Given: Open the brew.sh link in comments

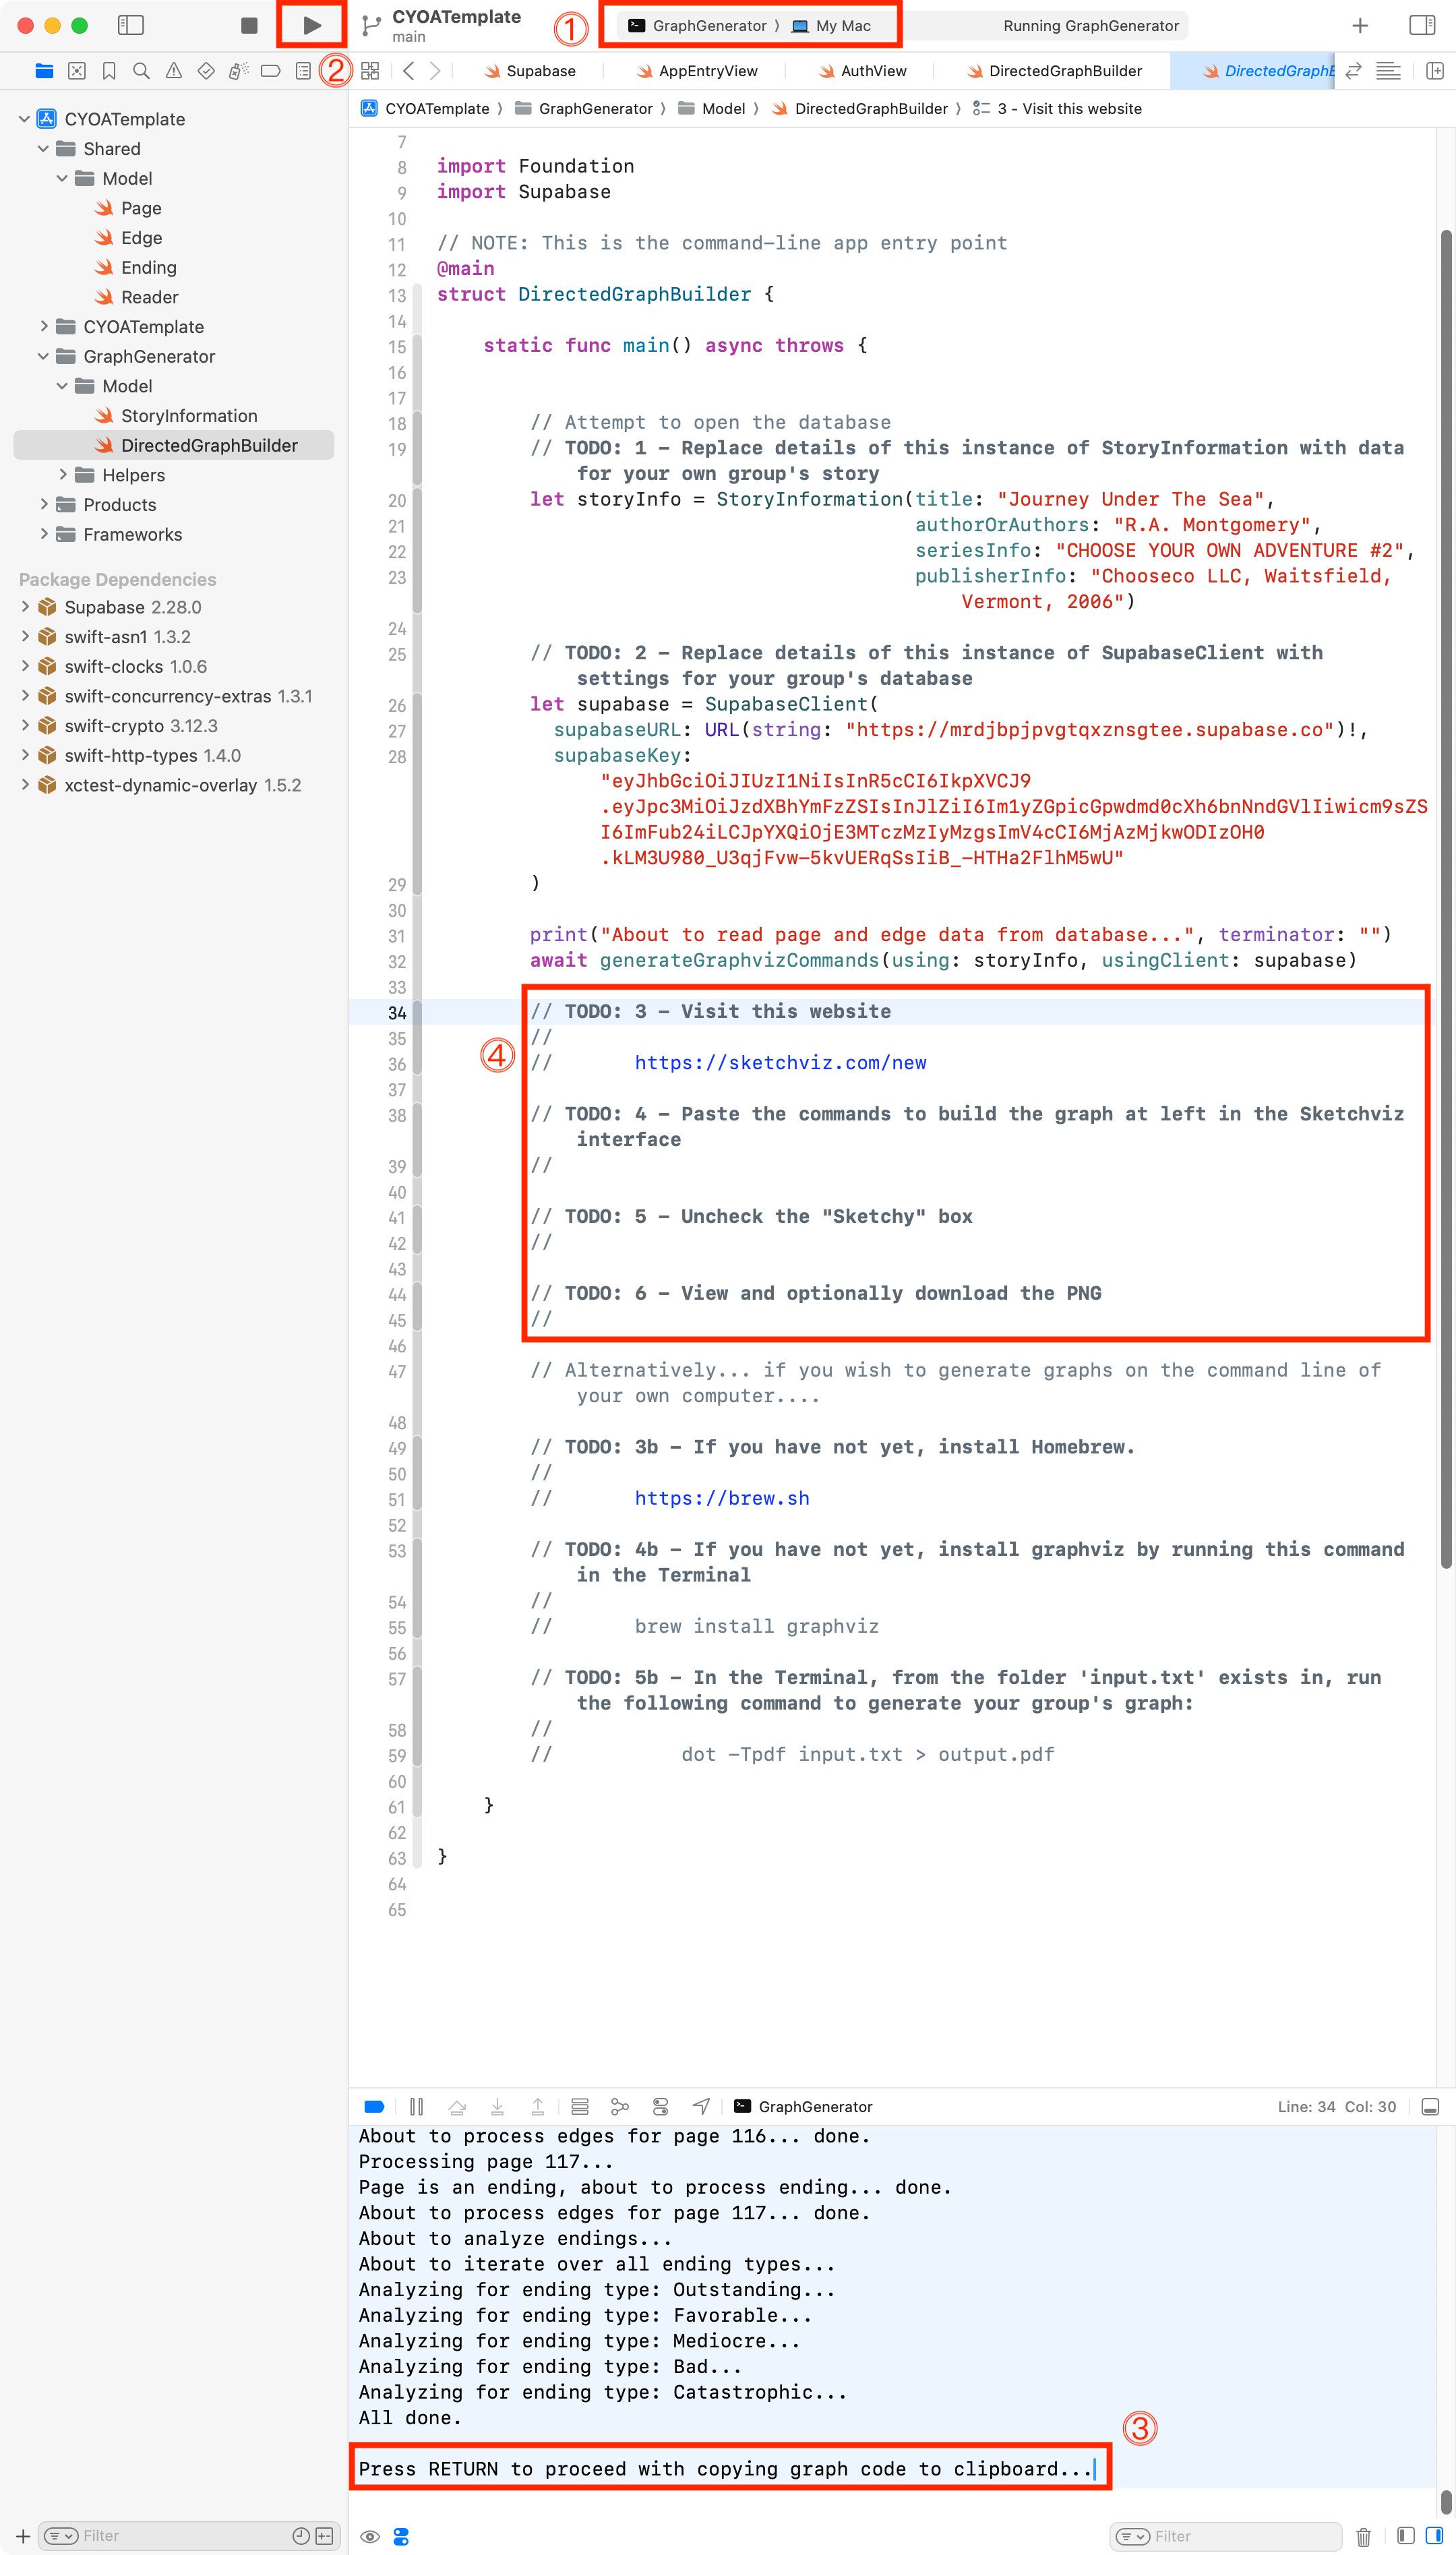Looking at the screenshot, I should (x=721, y=1498).
